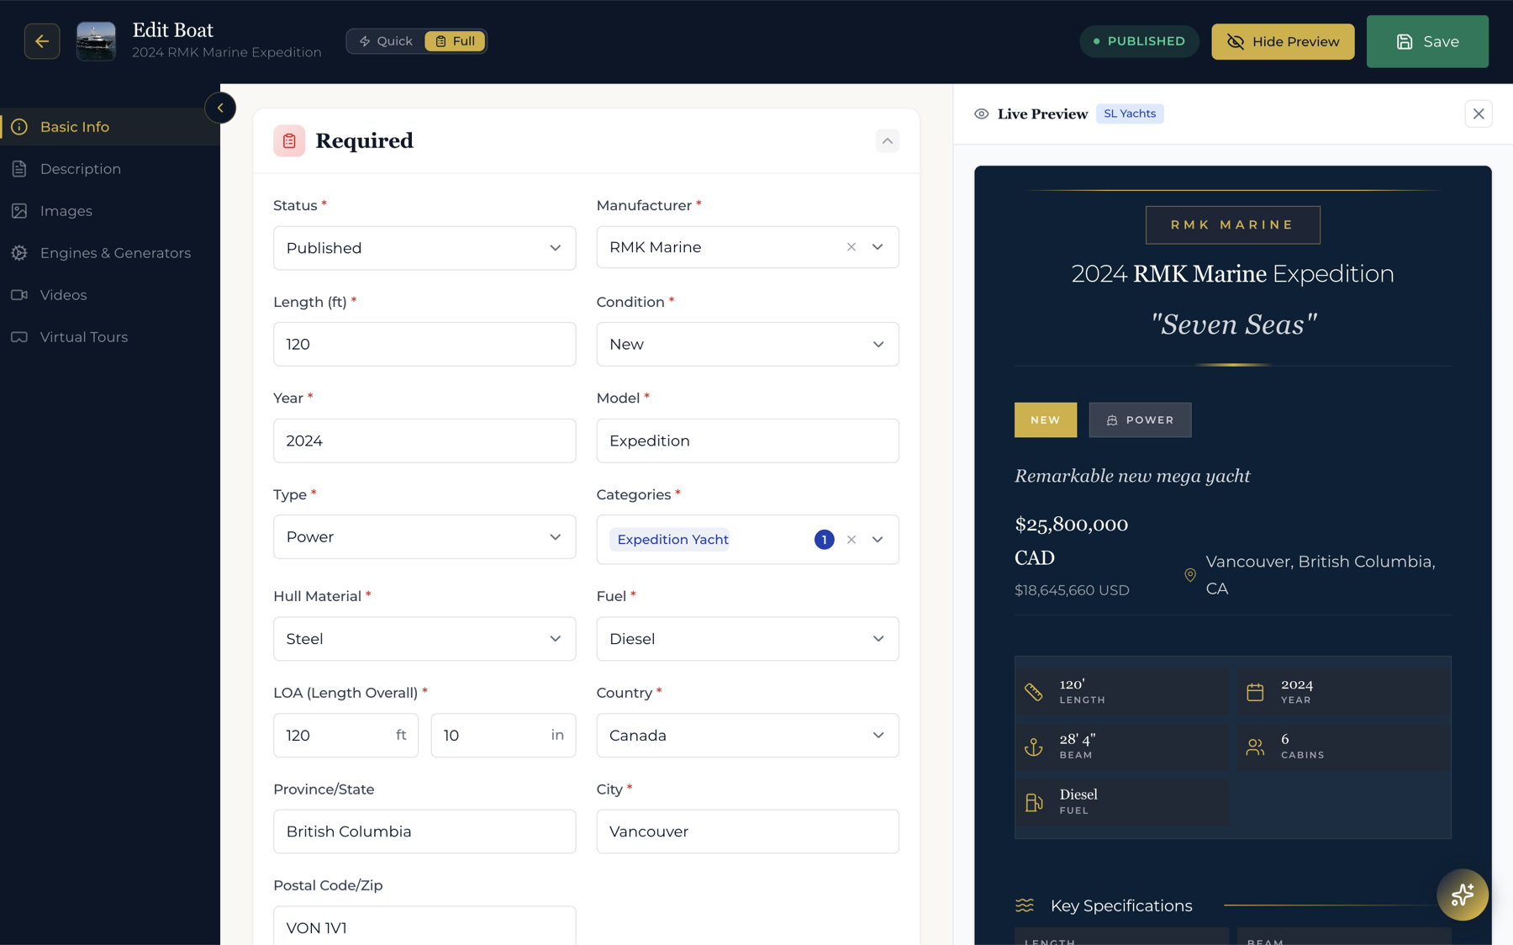Edit the Year field

coord(424,441)
